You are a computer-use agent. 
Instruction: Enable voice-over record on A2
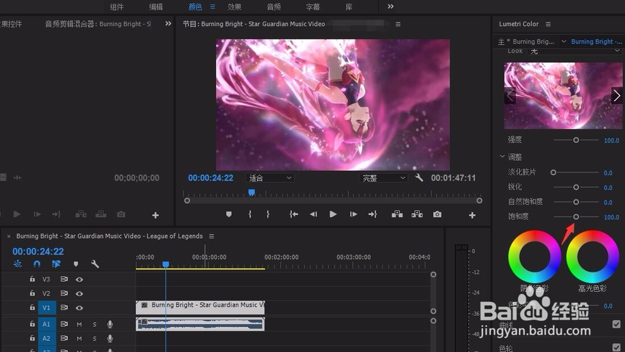tap(110, 338)
